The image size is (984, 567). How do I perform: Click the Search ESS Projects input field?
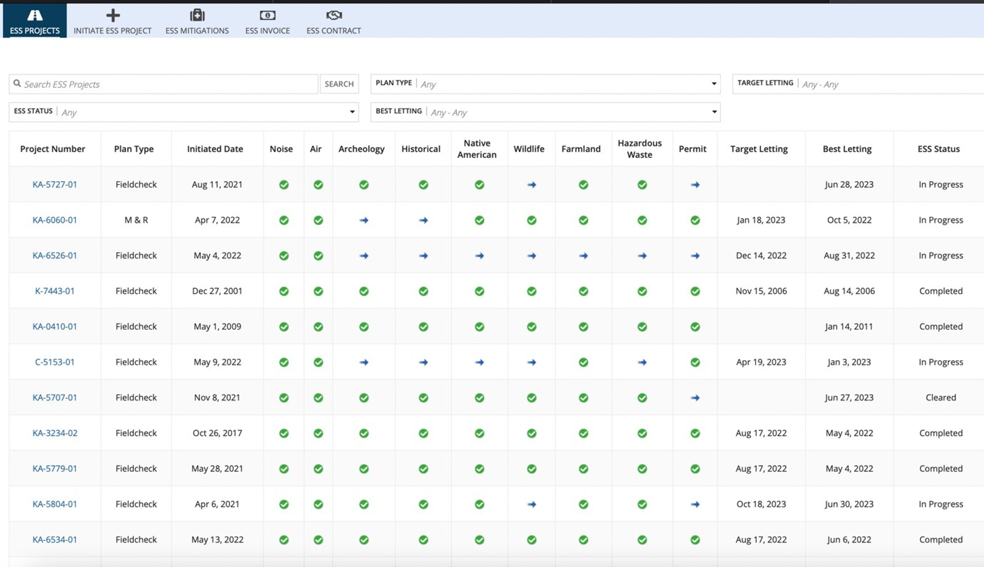[163, 84]
